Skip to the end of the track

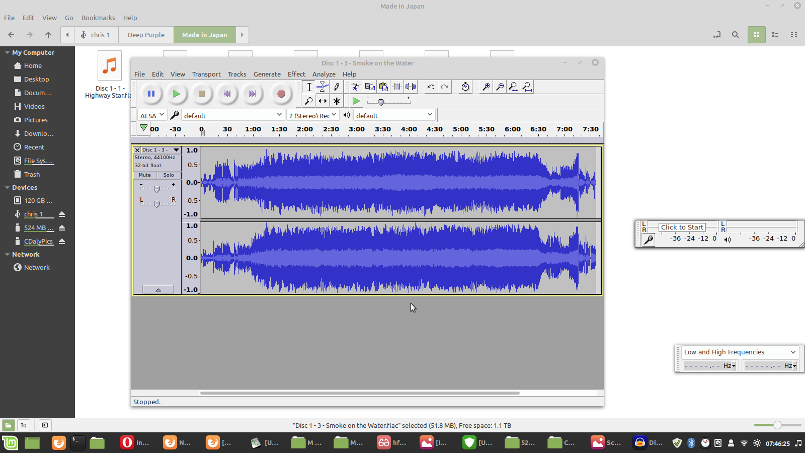tap(252, 94)
